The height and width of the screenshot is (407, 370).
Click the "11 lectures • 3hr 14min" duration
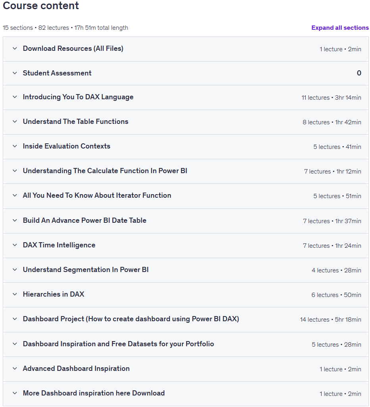tap(331, 98)
